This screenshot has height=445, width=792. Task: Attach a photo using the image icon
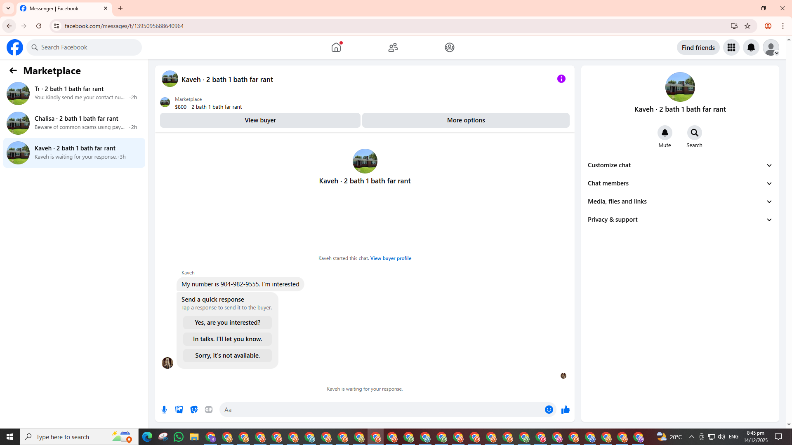(179, 410)
